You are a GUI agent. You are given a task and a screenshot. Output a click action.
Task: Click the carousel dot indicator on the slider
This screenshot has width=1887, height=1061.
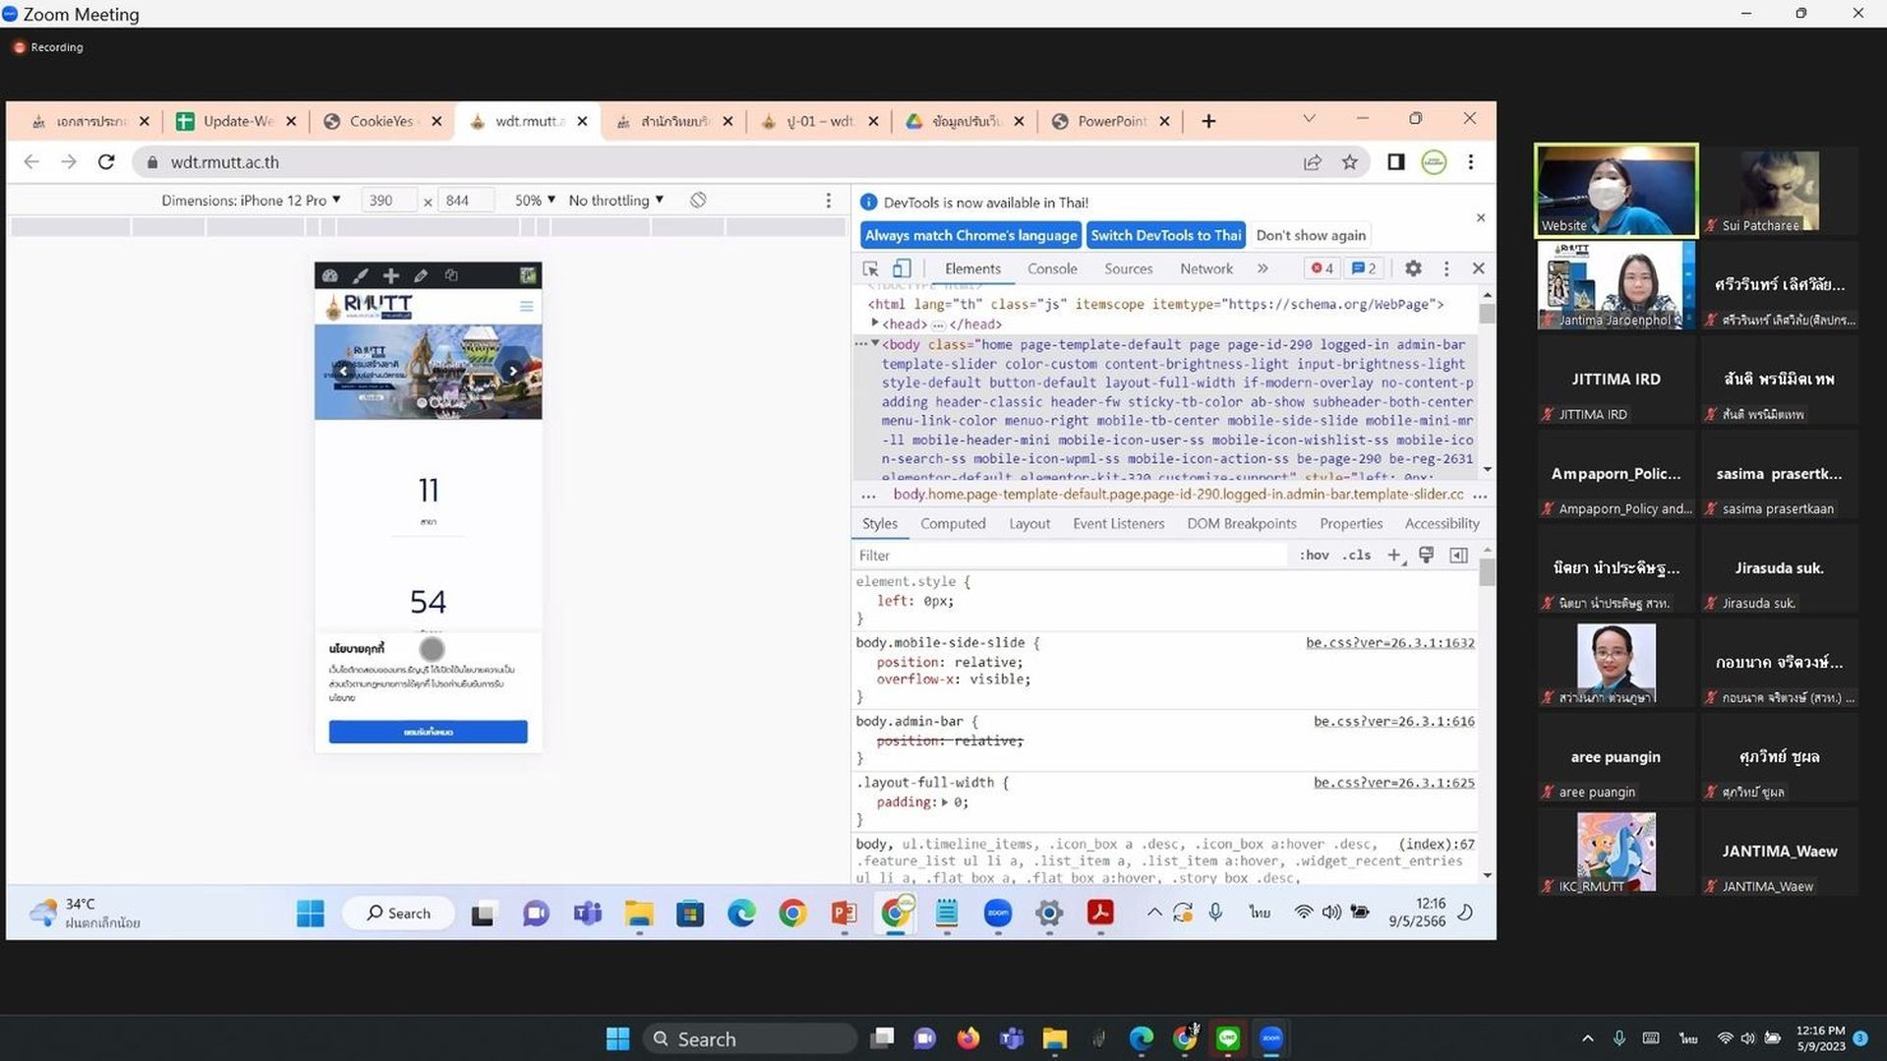pyautogui.click(x=422, y=402)
